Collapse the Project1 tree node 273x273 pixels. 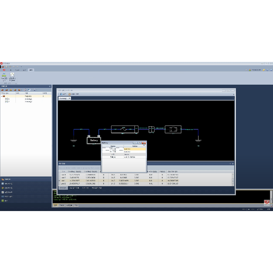pos(1,96)
